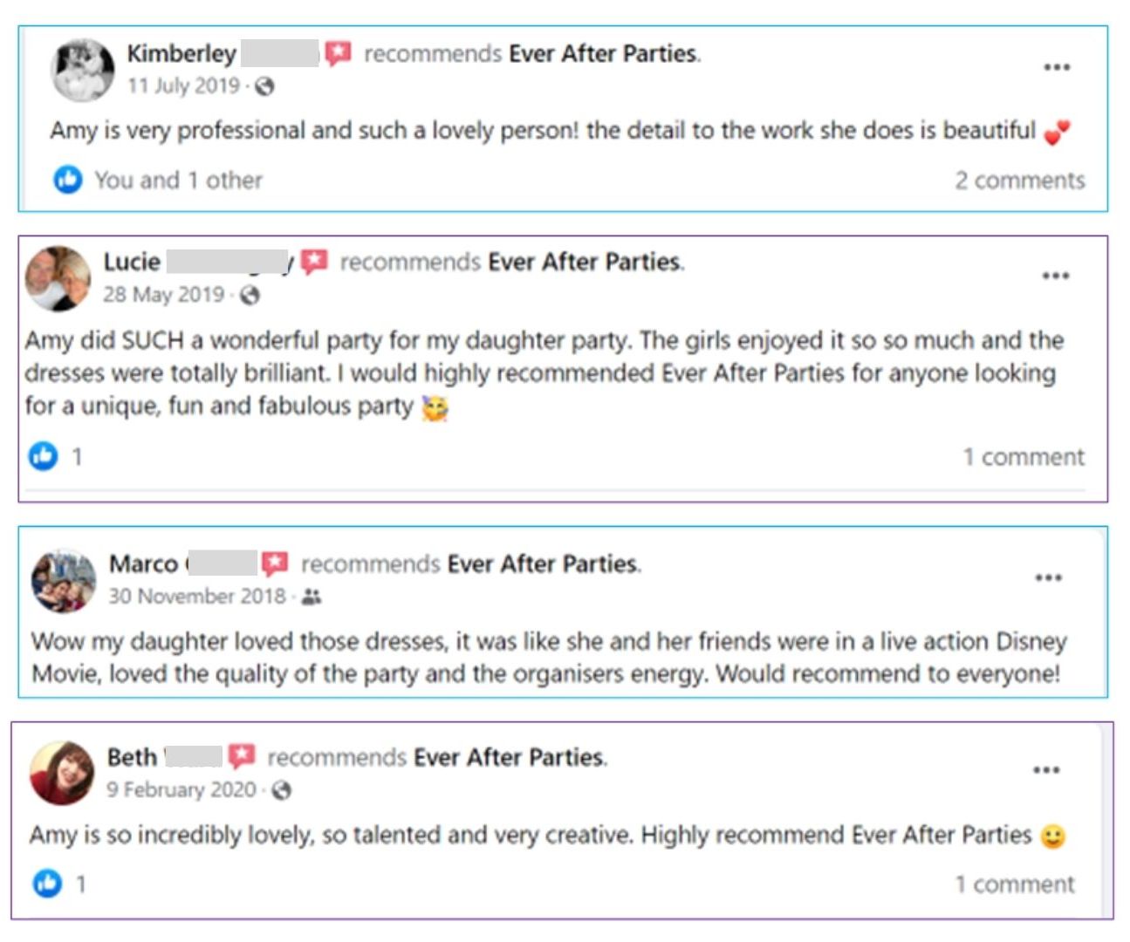
Task: Click the globe privacy icon beside 28 May 2019
Action: 250,296
